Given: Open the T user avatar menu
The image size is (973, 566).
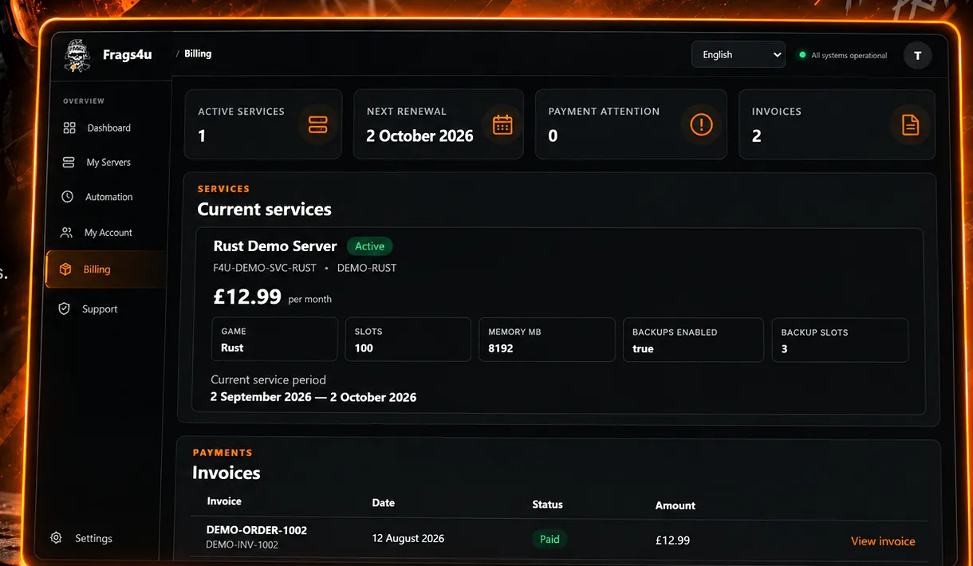Looking at the screenshot, I should click(917, 56).
